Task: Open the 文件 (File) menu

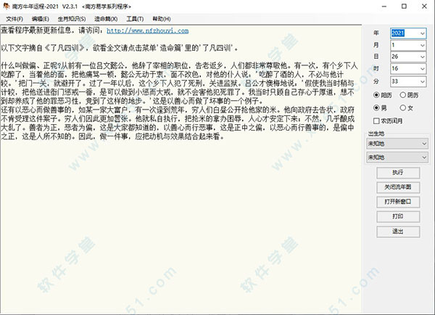Action: [15, 17]
